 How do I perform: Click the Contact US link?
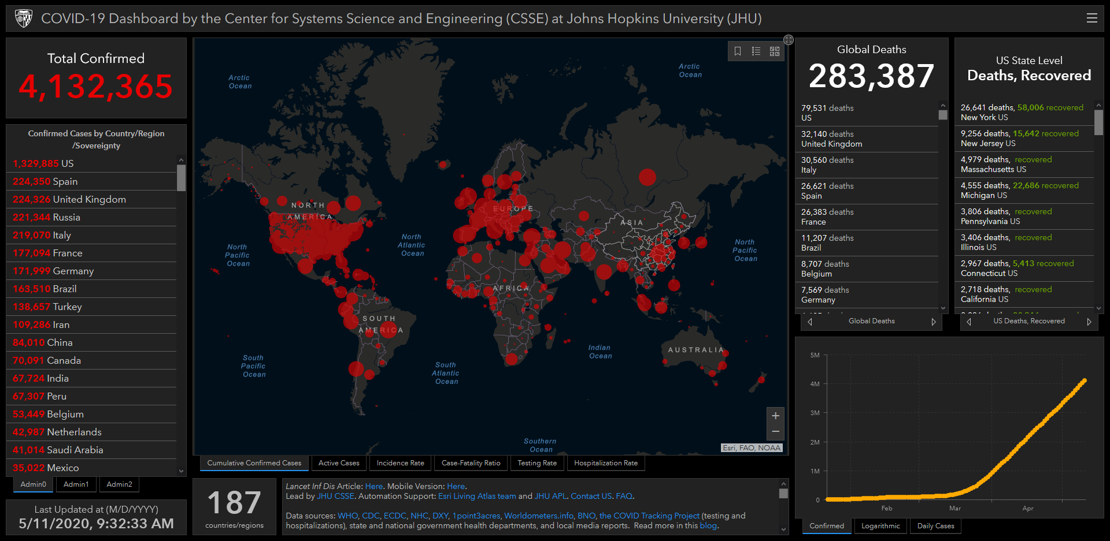point(591,496)
